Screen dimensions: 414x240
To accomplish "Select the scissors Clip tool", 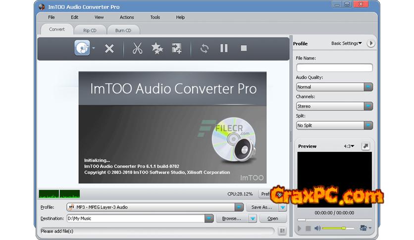I will click(138, 49).
